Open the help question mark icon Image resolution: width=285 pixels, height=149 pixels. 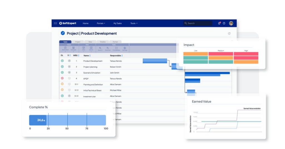(224, 23)
